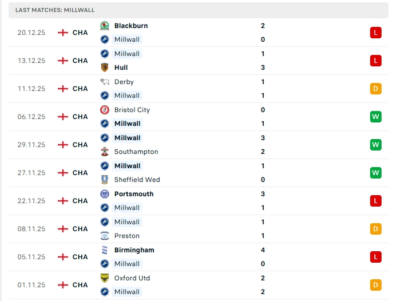The height and width of the screenshot is (301, 393).
Task: Click the green W badge for Southampton match
Action: click(x=375, y=145)
